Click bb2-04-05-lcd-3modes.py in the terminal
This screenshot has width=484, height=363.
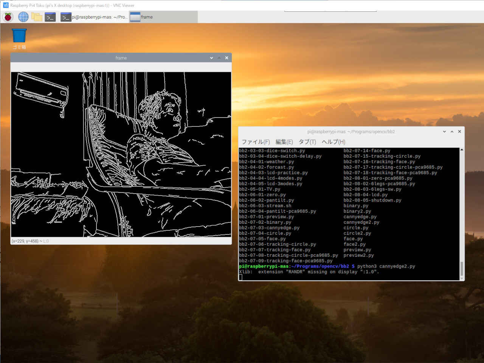271,184
